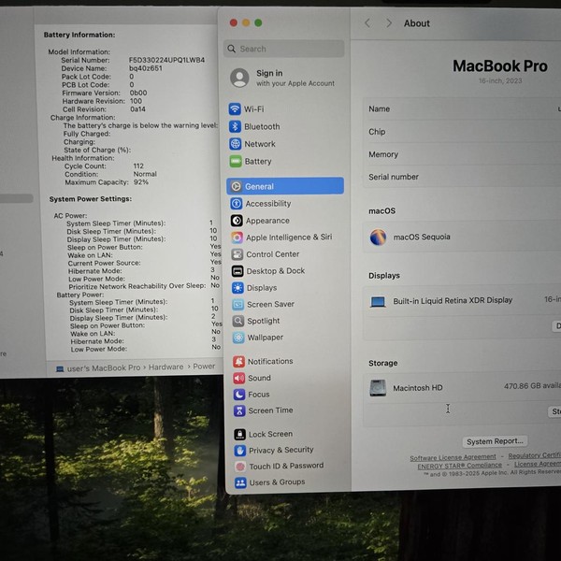Open the Battery icon in sidebar
This screenshot has width=561, height=561.
point(236,162)
